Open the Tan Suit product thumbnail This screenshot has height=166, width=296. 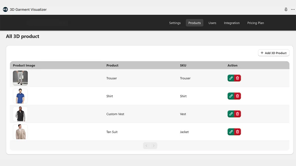(x=20, y=132)
